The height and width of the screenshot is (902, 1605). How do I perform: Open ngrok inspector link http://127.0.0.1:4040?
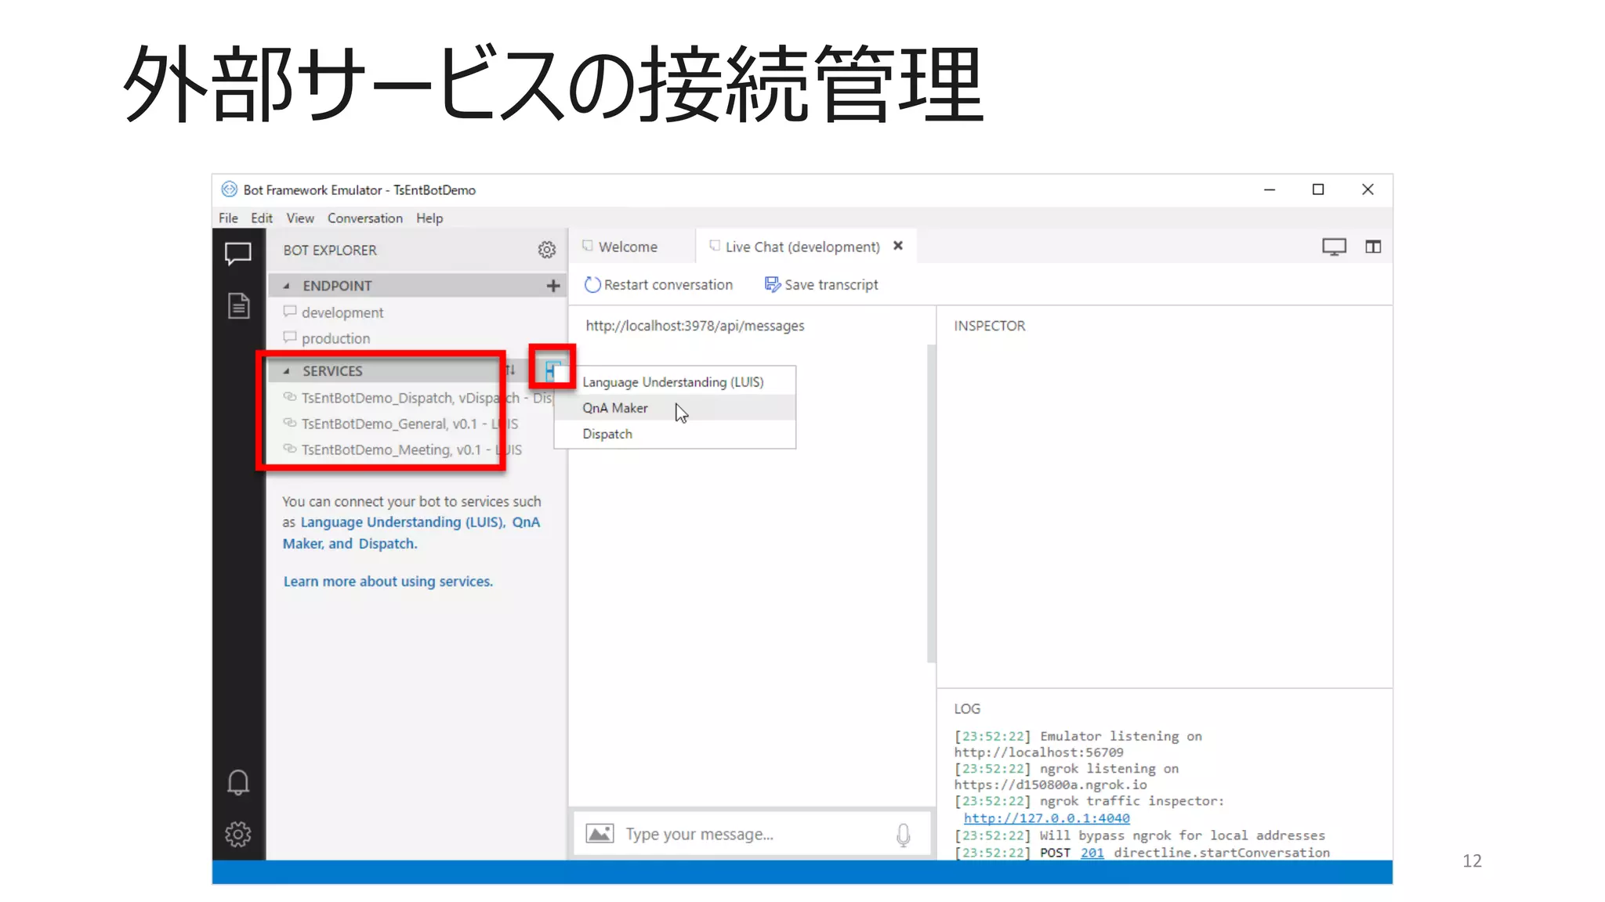[x=1046, y=818]
